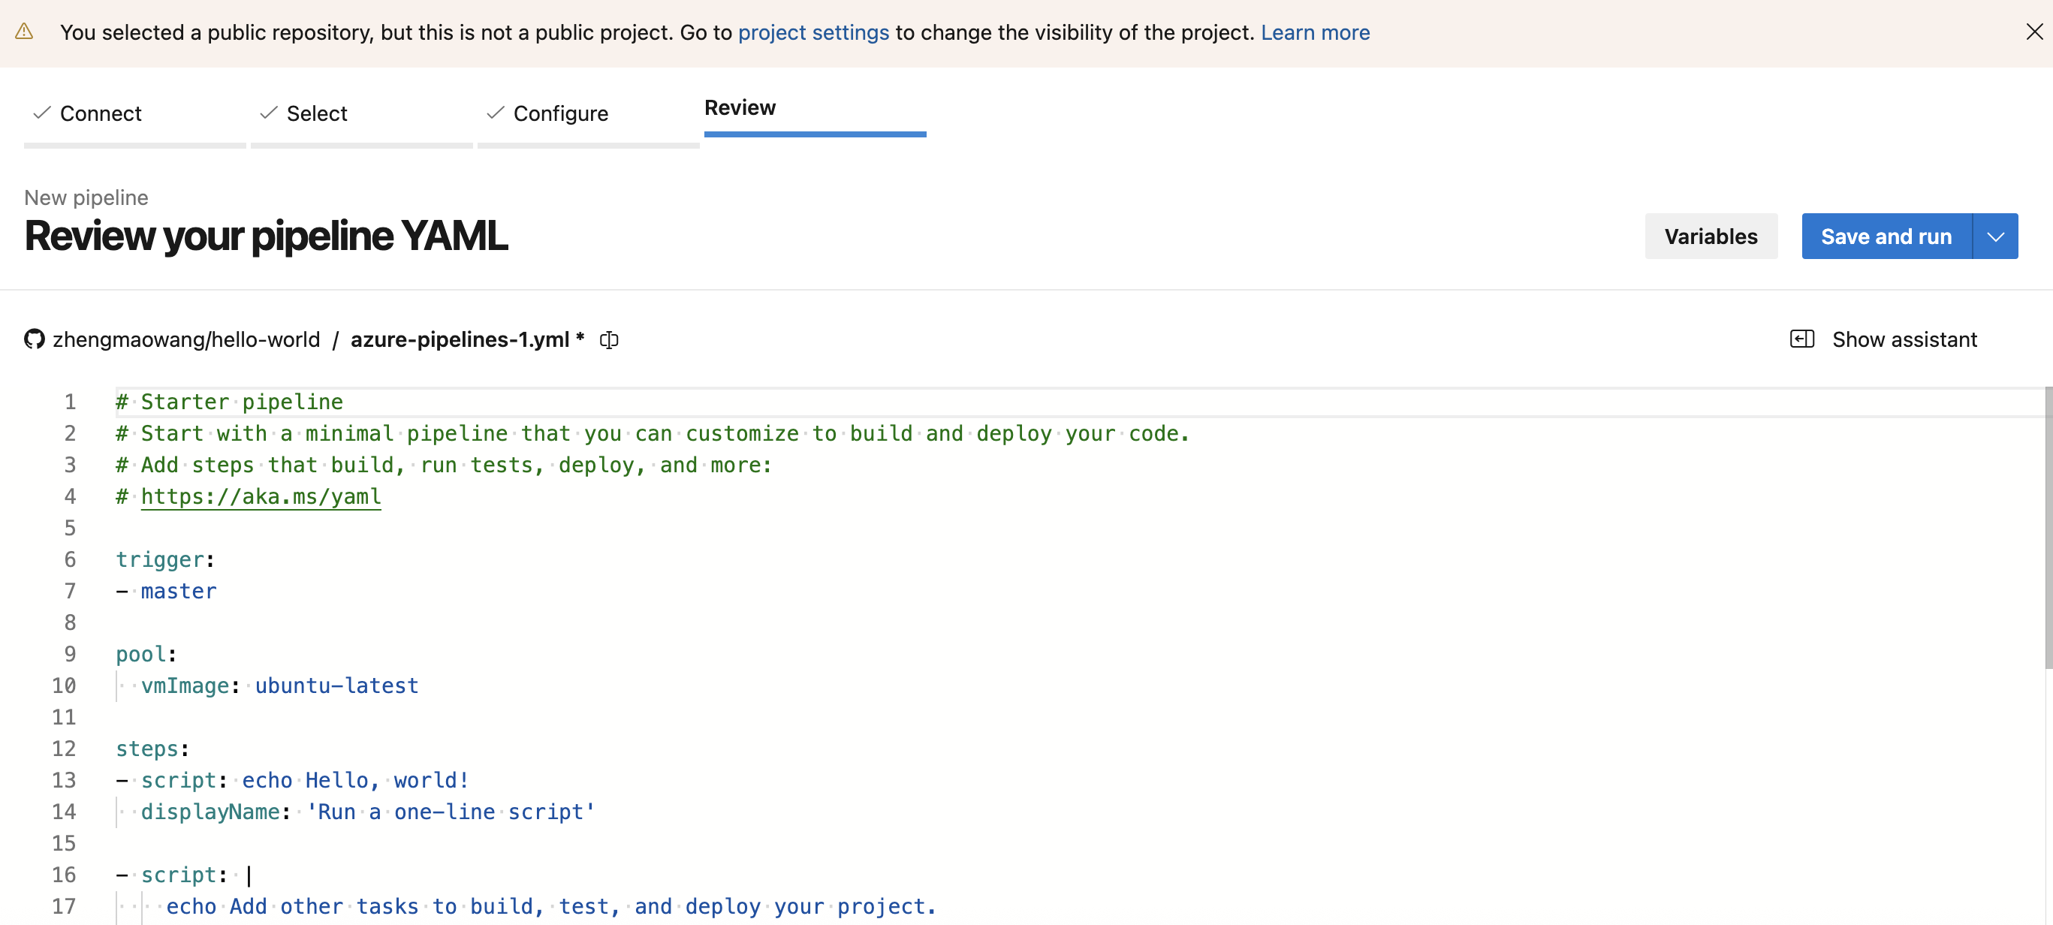Dismiss the public repository warning banner
The width and height of the screenshot is (2053, 925).
pos(2034,32)
